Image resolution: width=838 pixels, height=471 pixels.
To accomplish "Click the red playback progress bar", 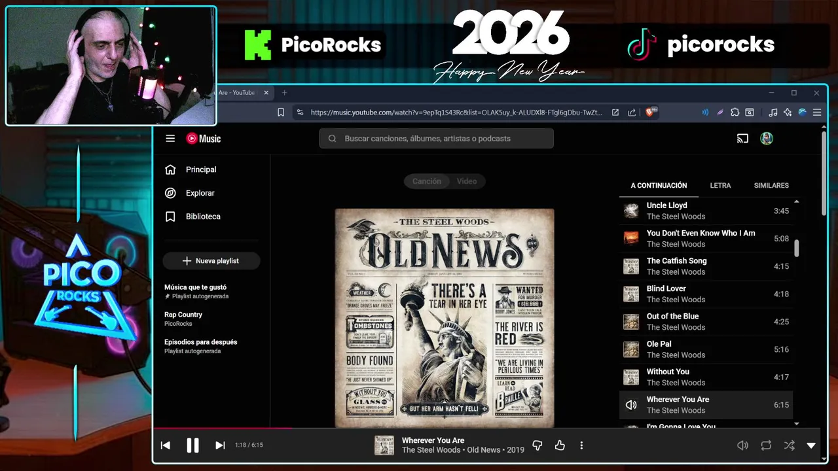I will (223, 429).
